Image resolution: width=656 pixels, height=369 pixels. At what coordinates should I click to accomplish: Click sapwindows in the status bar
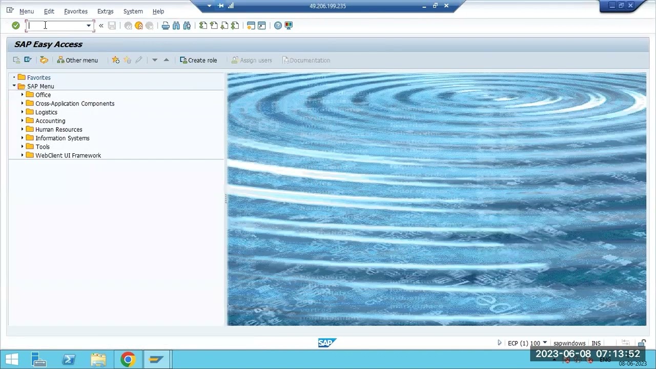[x=569, y=343]
